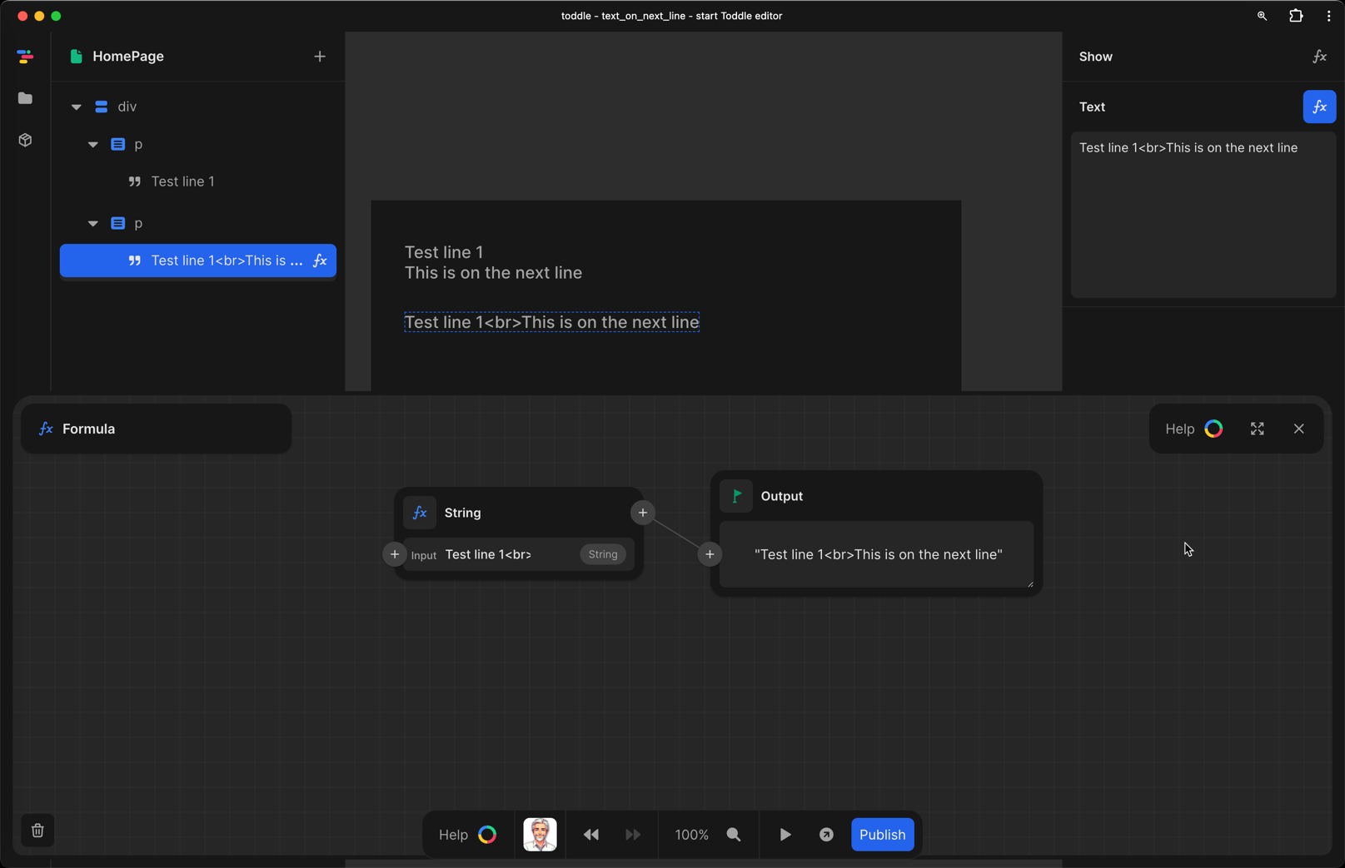
Task: Click the zoom magnifier next to 100%
Action: point(734,835)
